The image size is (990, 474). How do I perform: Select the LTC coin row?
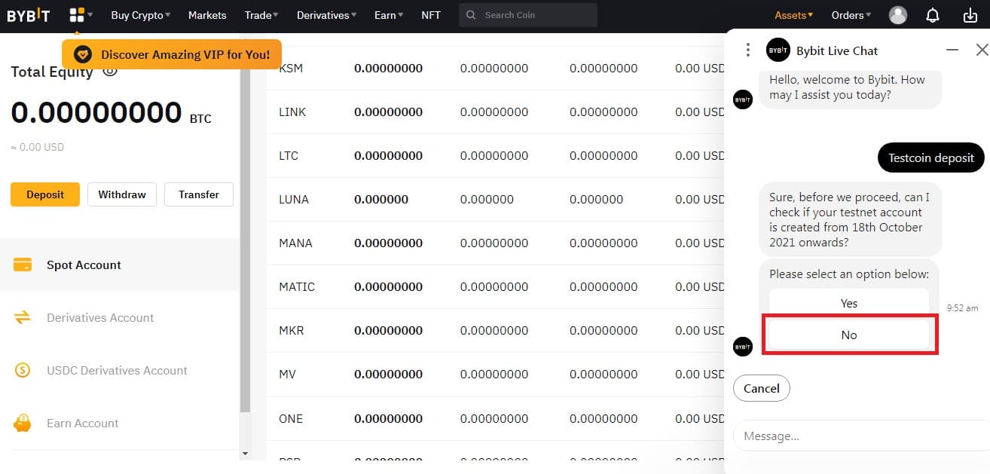pos(494,156)
